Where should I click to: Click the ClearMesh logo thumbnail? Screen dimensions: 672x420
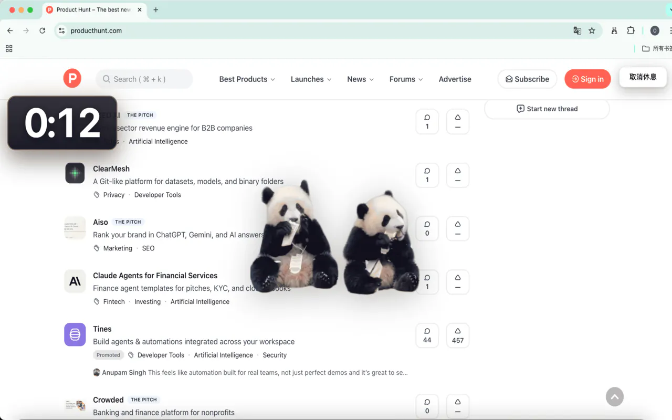point(75,173)
